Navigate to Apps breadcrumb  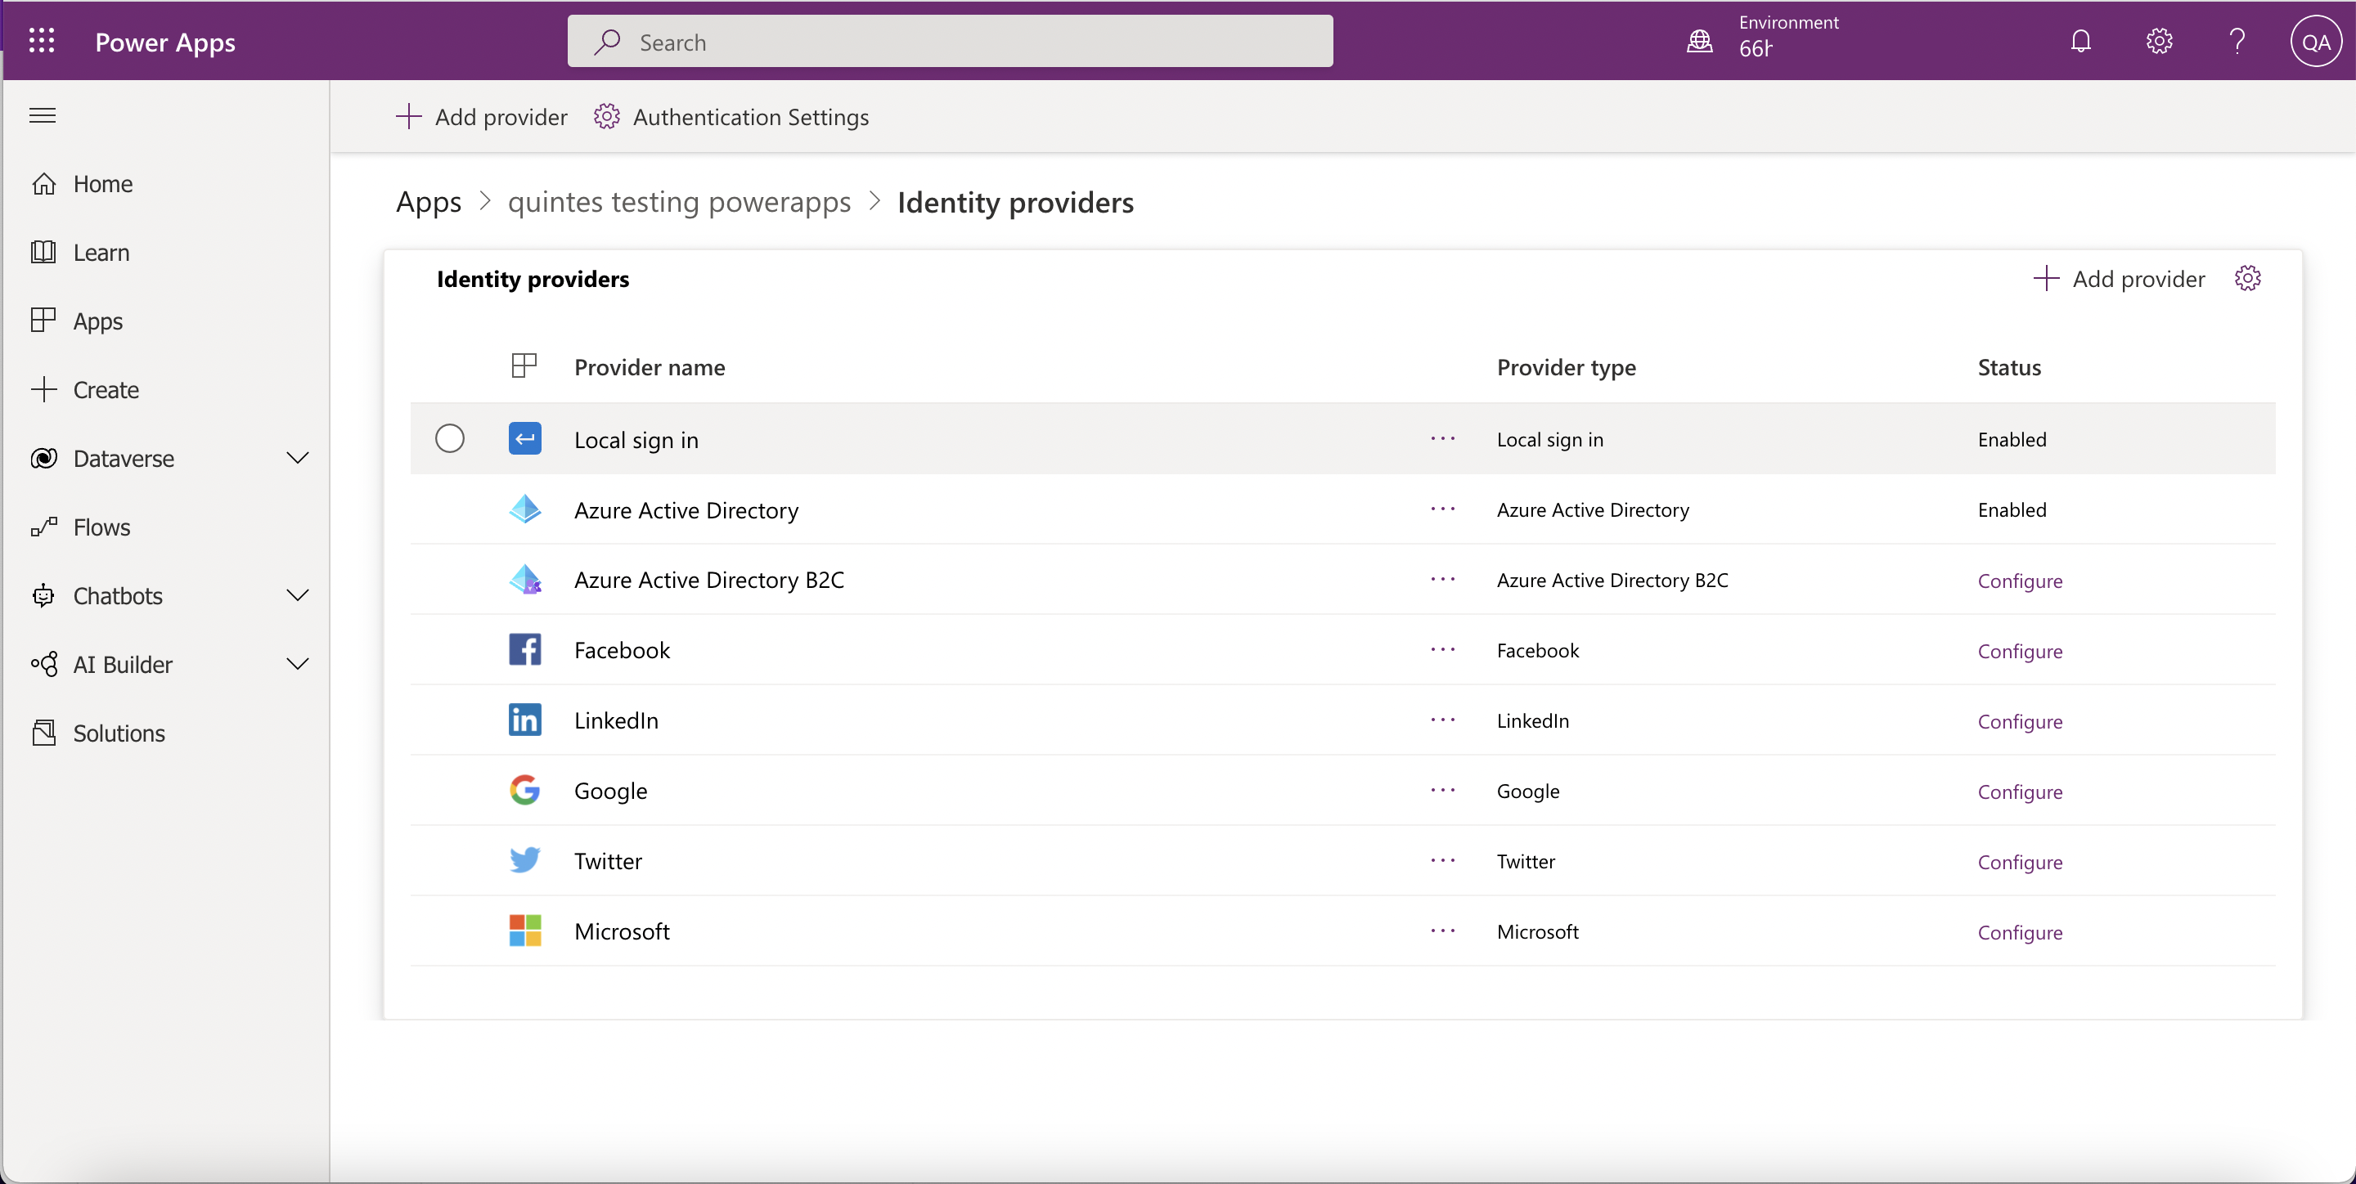[x=427, y=200]
